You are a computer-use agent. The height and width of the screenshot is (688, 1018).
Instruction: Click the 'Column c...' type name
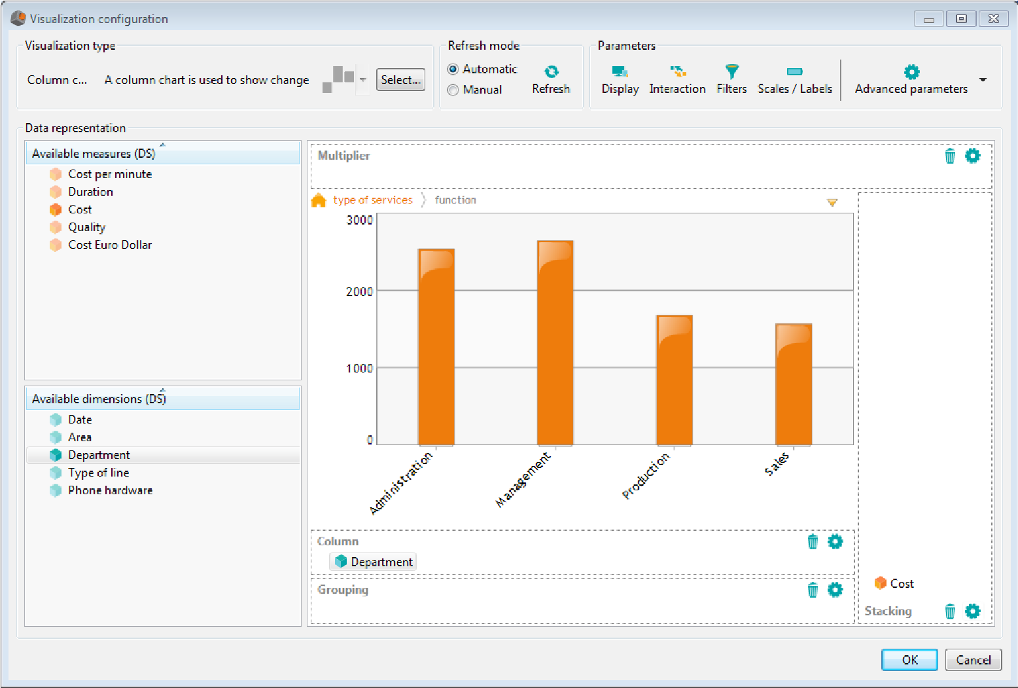(x=57, y=80)
